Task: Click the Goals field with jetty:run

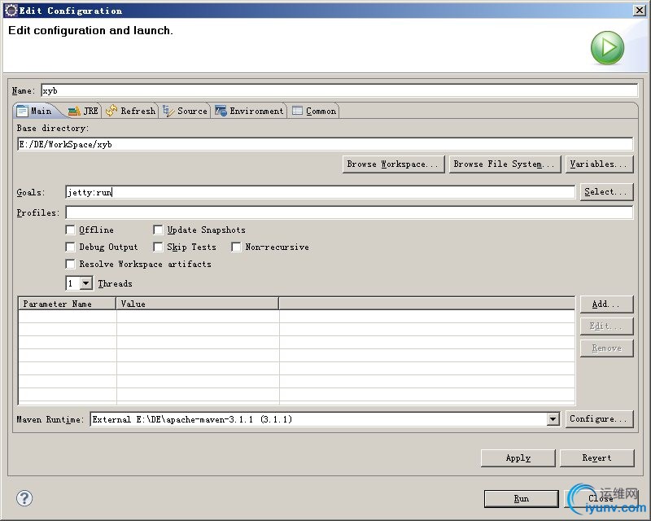Action: 320,192
